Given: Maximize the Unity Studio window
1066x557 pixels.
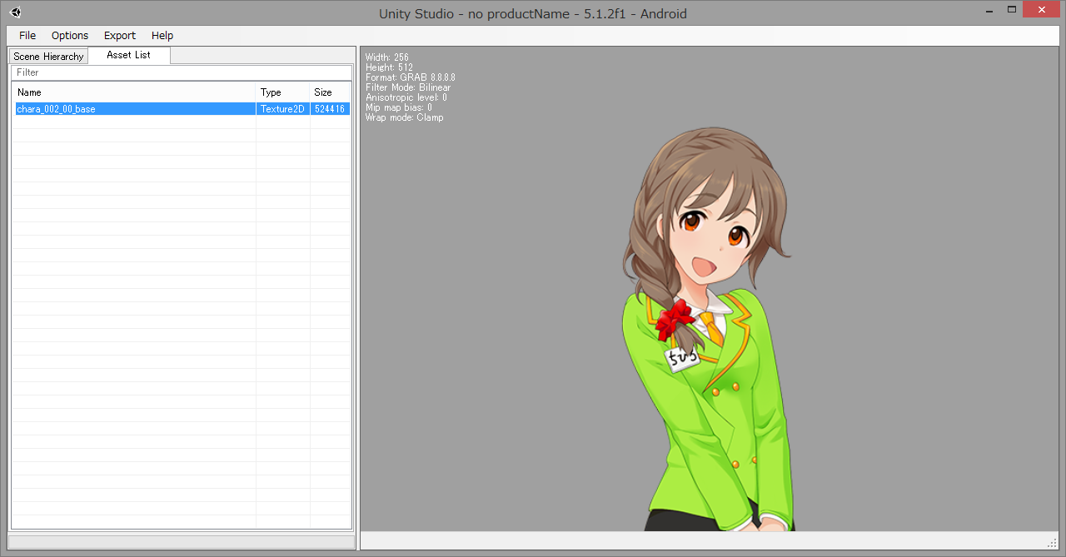Looking at the screenshot, I should (x=1011, y=9).
